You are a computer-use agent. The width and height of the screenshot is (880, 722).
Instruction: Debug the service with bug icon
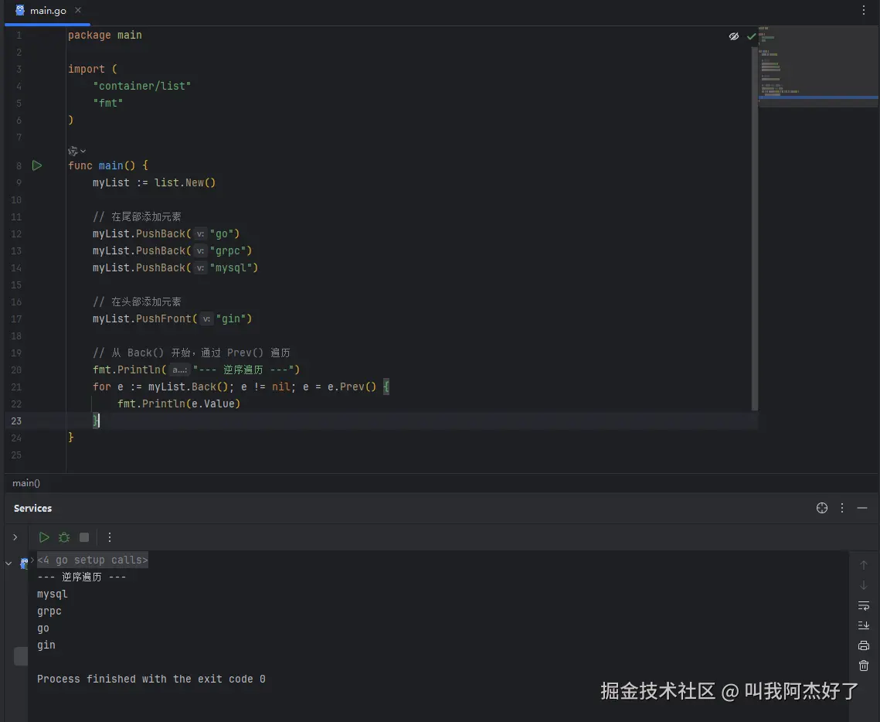coord(64,537)
